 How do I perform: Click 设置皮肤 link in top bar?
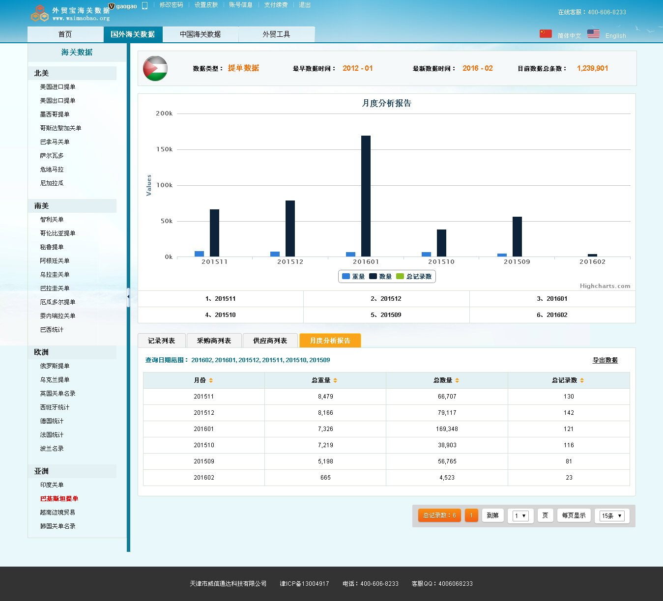206,5
